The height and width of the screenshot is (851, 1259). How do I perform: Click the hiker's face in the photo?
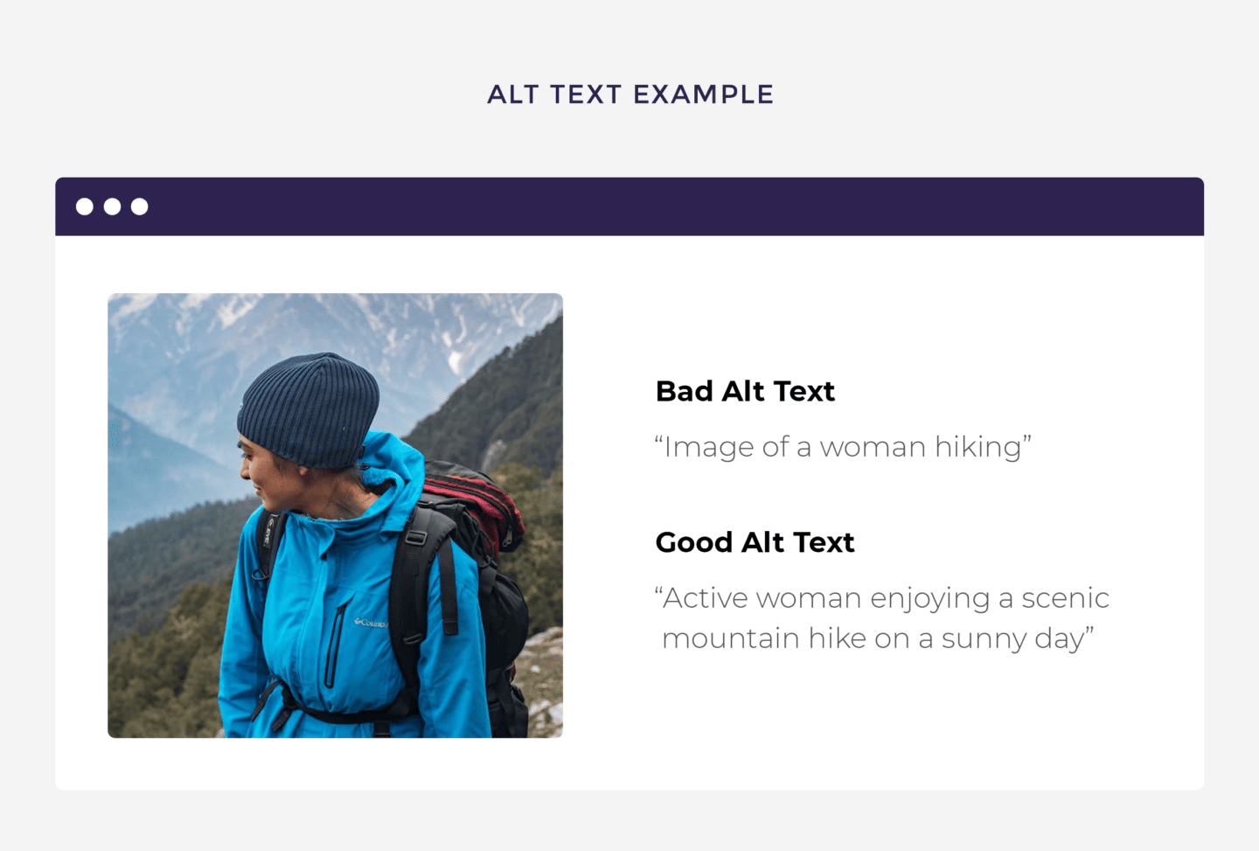click(262, 477)
